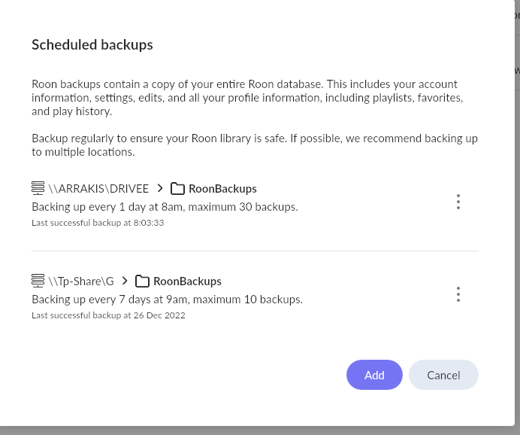
Task: Select the \\Tp-Share\G path text
Action: pyautogui.click(x=81, y=281)
